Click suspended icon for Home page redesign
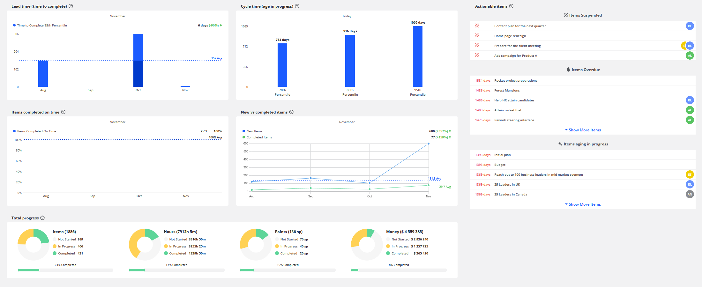The width and height of the screenshot is (702, 287). [477, 36]
